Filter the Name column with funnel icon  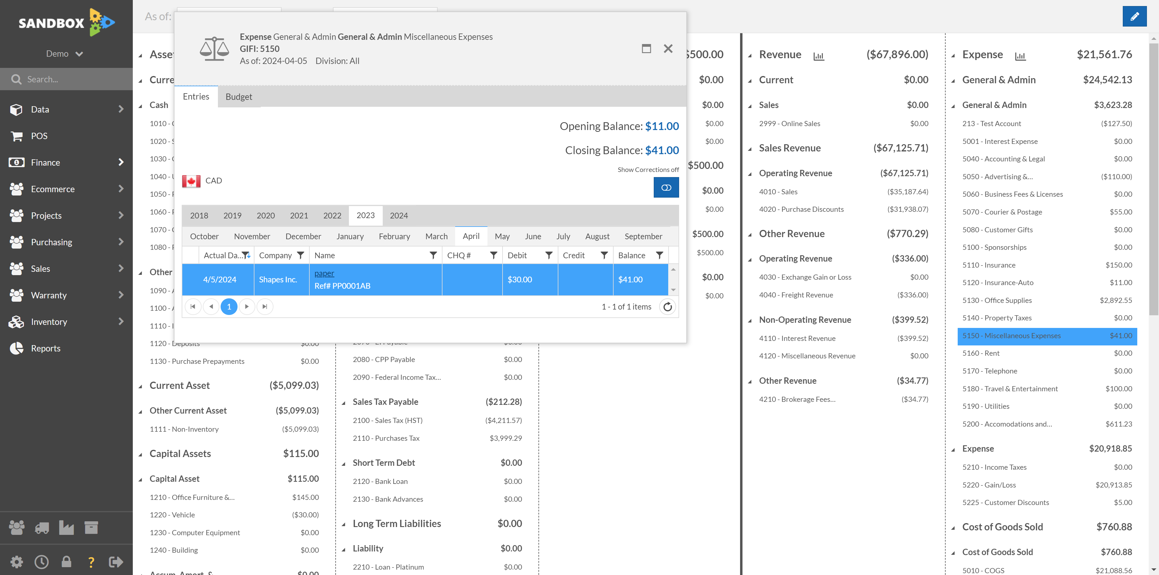pos(433,255)
